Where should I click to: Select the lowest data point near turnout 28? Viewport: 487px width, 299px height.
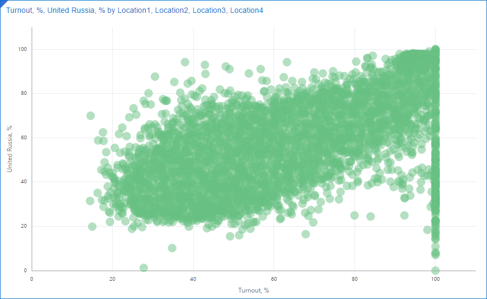144,268
